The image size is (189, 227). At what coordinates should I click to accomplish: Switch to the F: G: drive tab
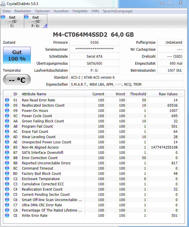click(36, 21)
